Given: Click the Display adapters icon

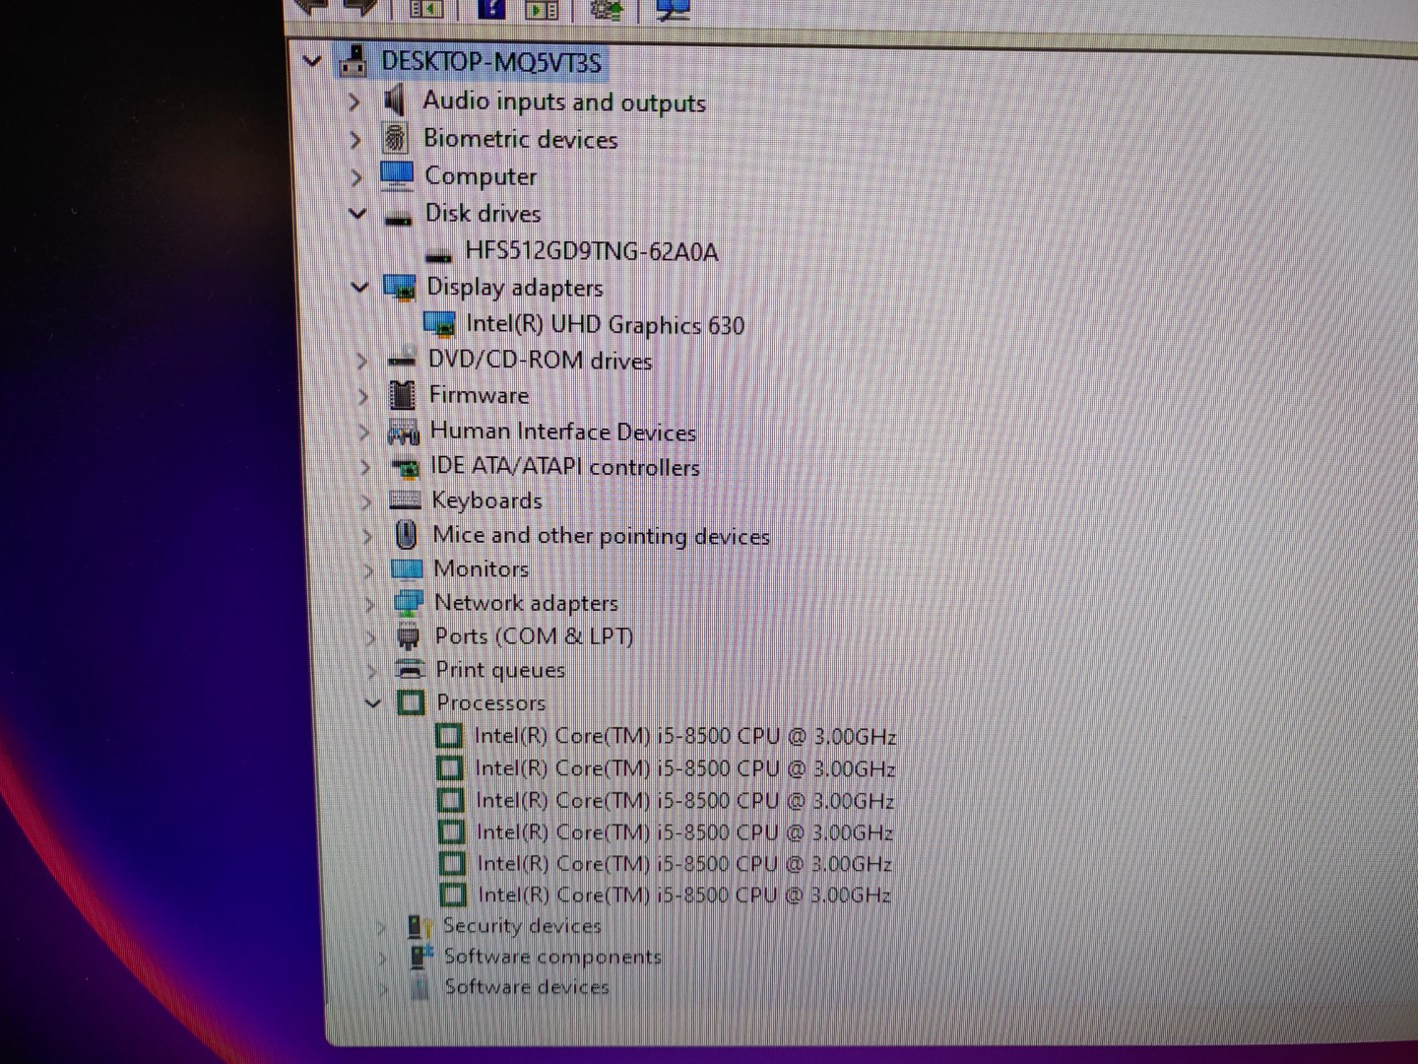Looking at the screenshot, I should coord(400,288).
